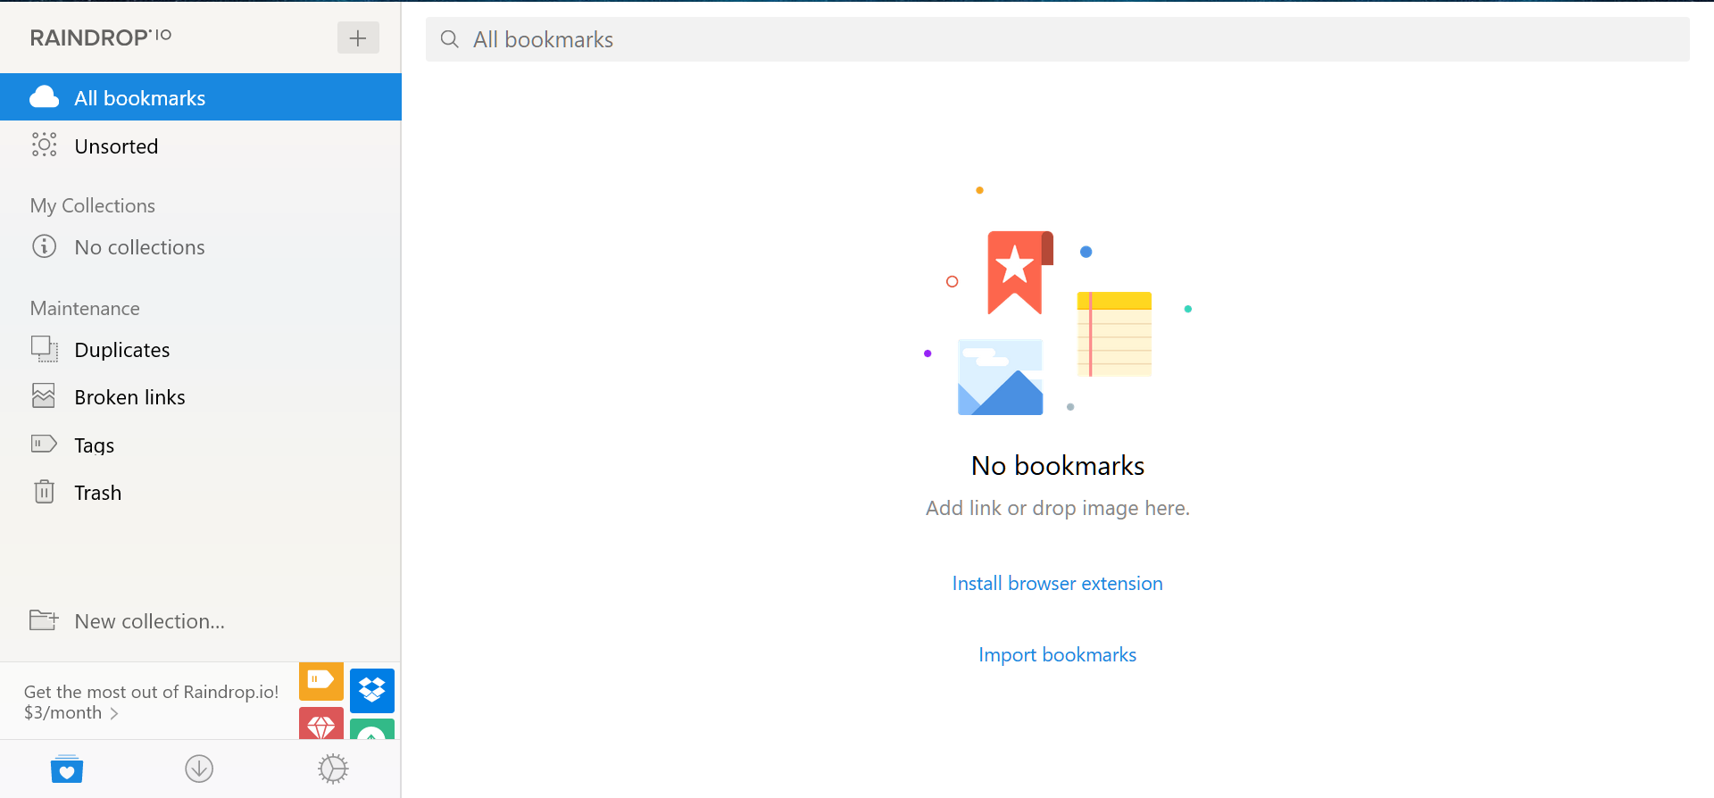Click the orange tag promo tile

tap(321, 681)
